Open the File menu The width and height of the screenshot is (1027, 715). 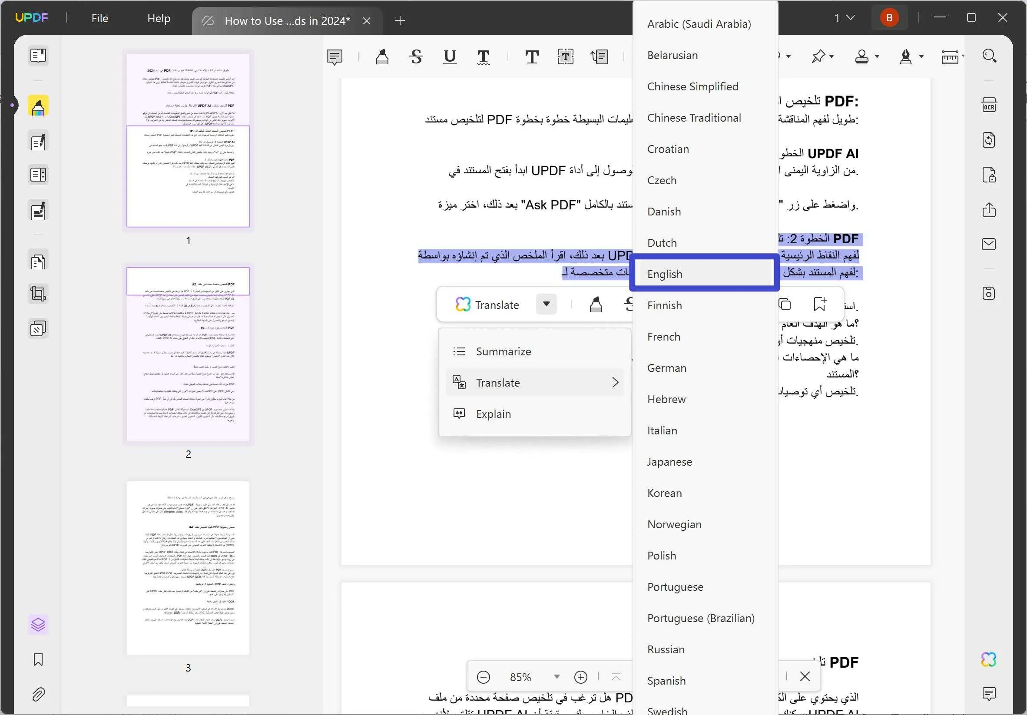99,18
